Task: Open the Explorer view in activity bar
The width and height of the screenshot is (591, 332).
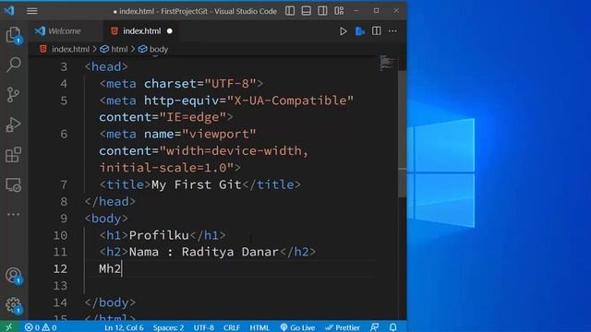Action: pyautogui.click(x=14, y=35)
